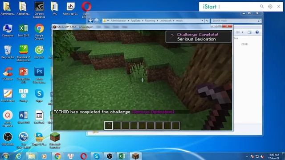This screenshot has width=285, height=160.
Task: Launch Excel 2013 from the desktop
Action: point(23,31)
